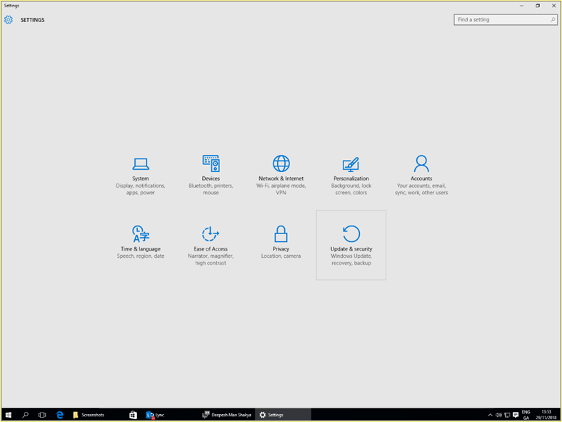The image size is (562, 422).
Task: Open the Windows Start menu
Action: click(9, 415)
